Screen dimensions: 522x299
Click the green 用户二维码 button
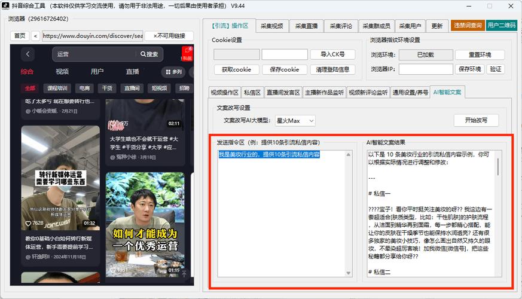[501, 25]
